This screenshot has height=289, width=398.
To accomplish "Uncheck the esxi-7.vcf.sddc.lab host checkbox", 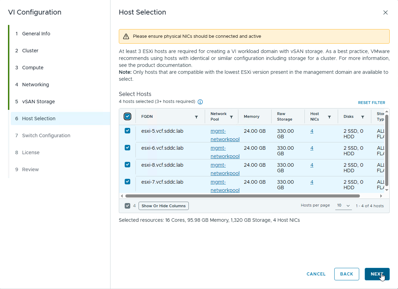I will (x=127, y=182).
